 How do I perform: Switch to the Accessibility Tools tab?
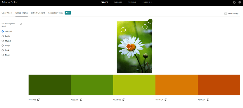tap(56, 13)
